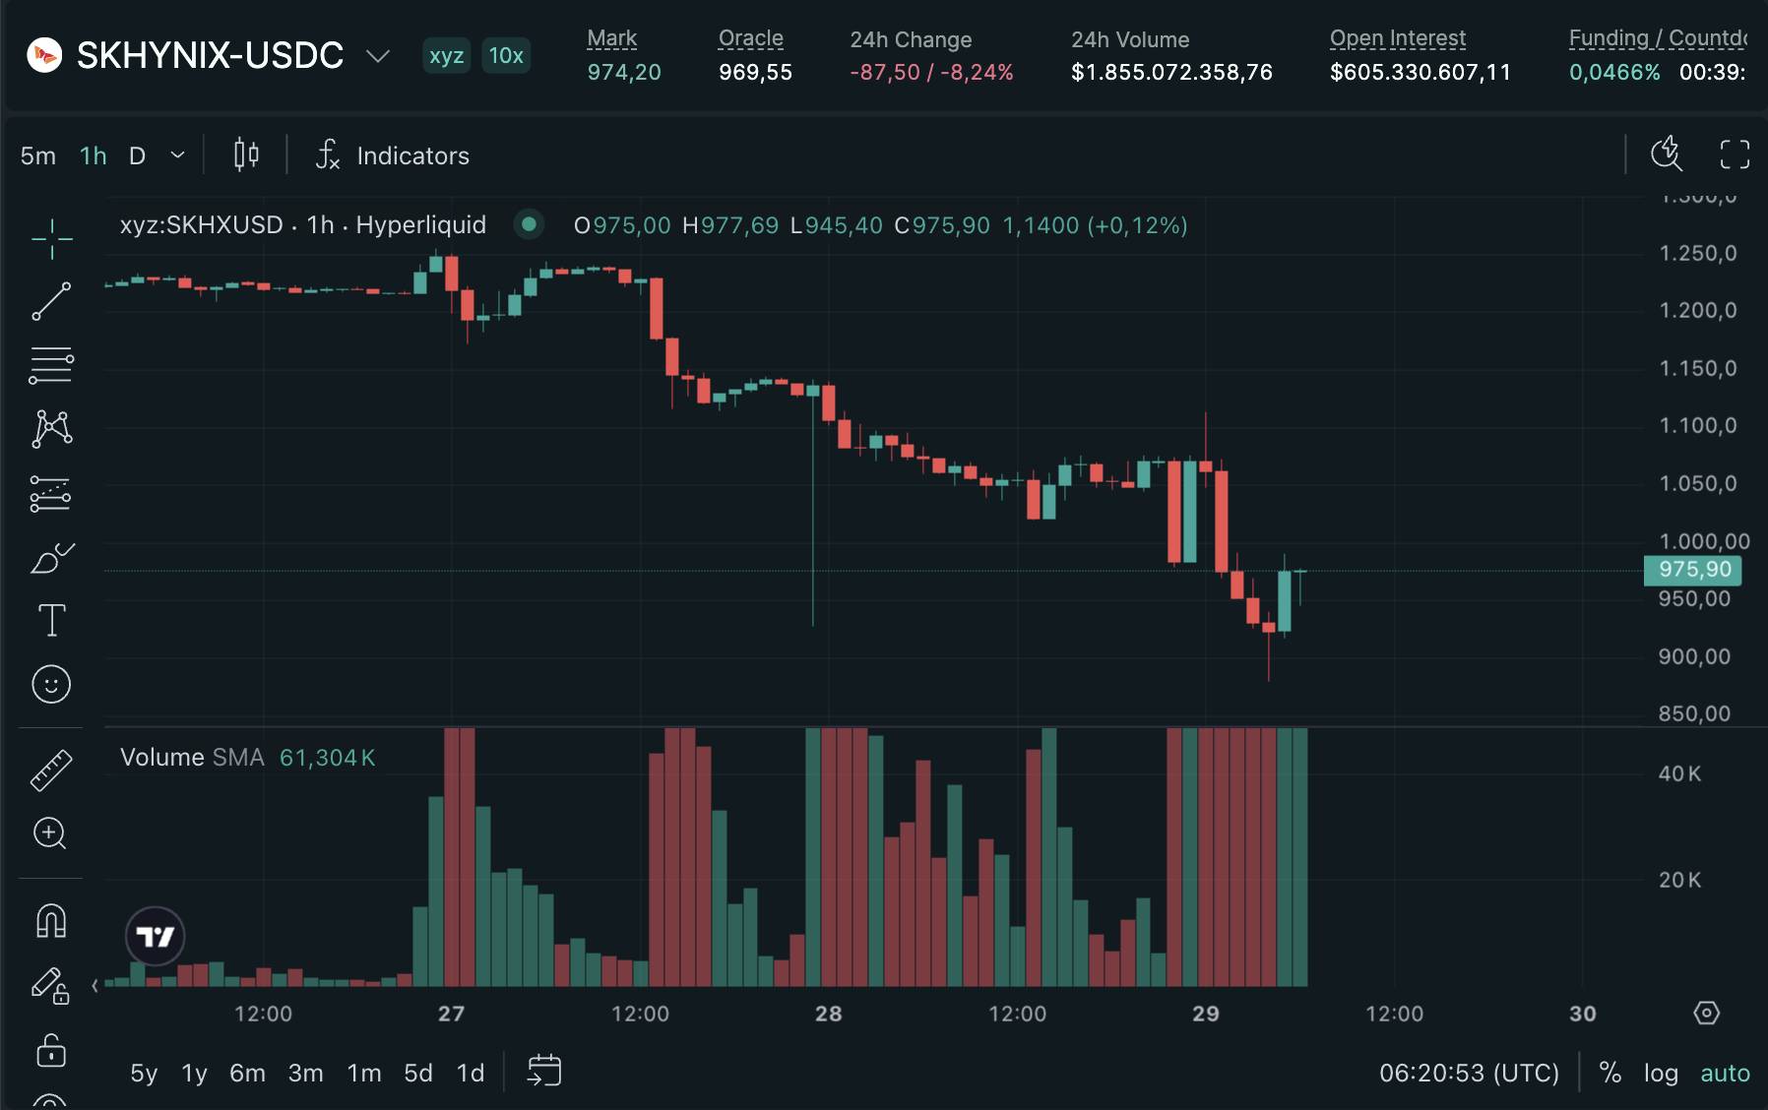Image resolution: width=1768 pixels, height=1110 pixels.
Task: Click the SKHYNIX token logo icon
Action: [44, 55]
